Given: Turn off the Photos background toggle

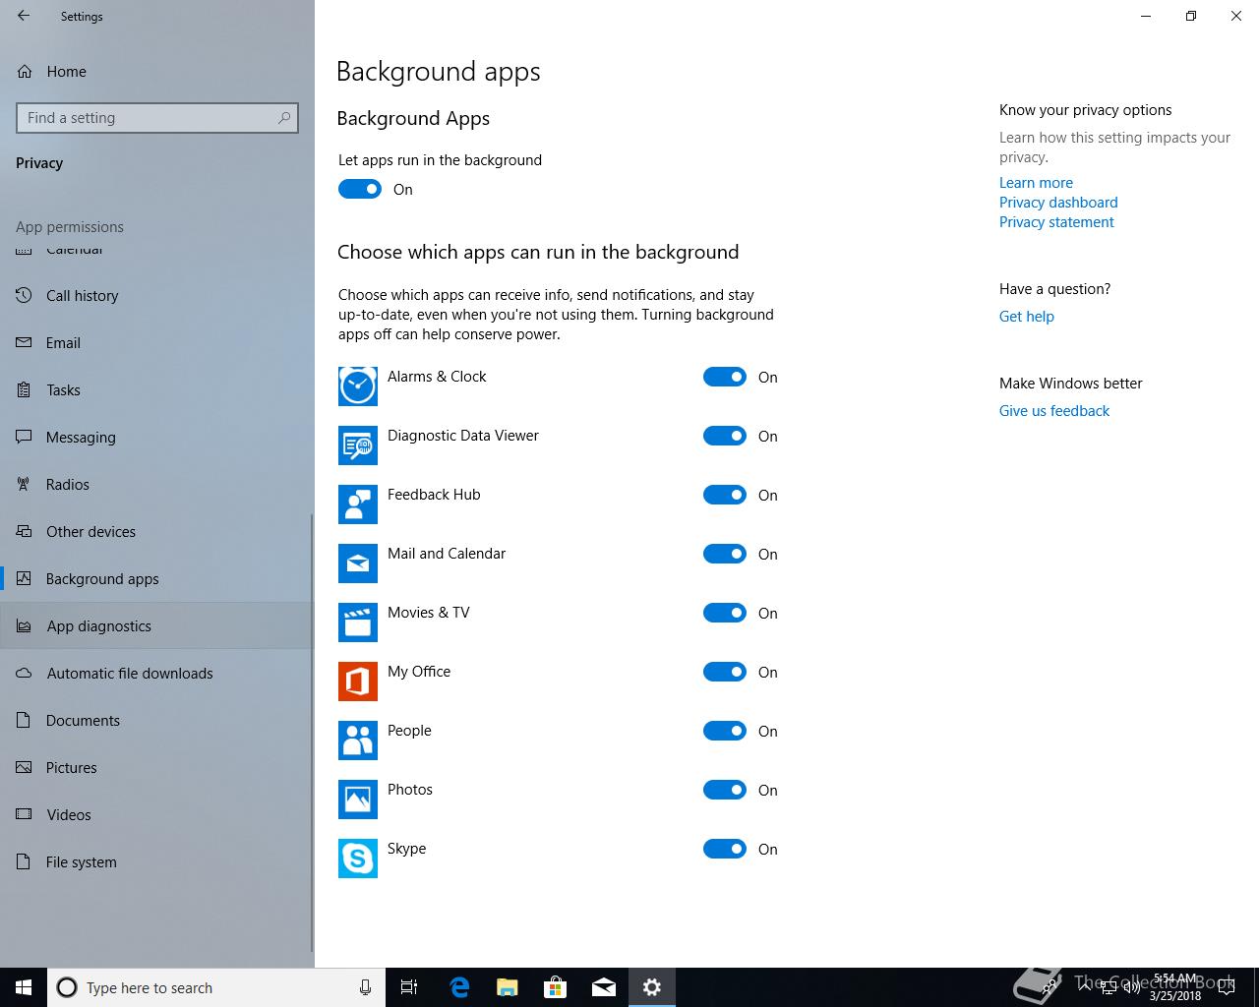Looking at the screenshot, I should pos(725,790).
